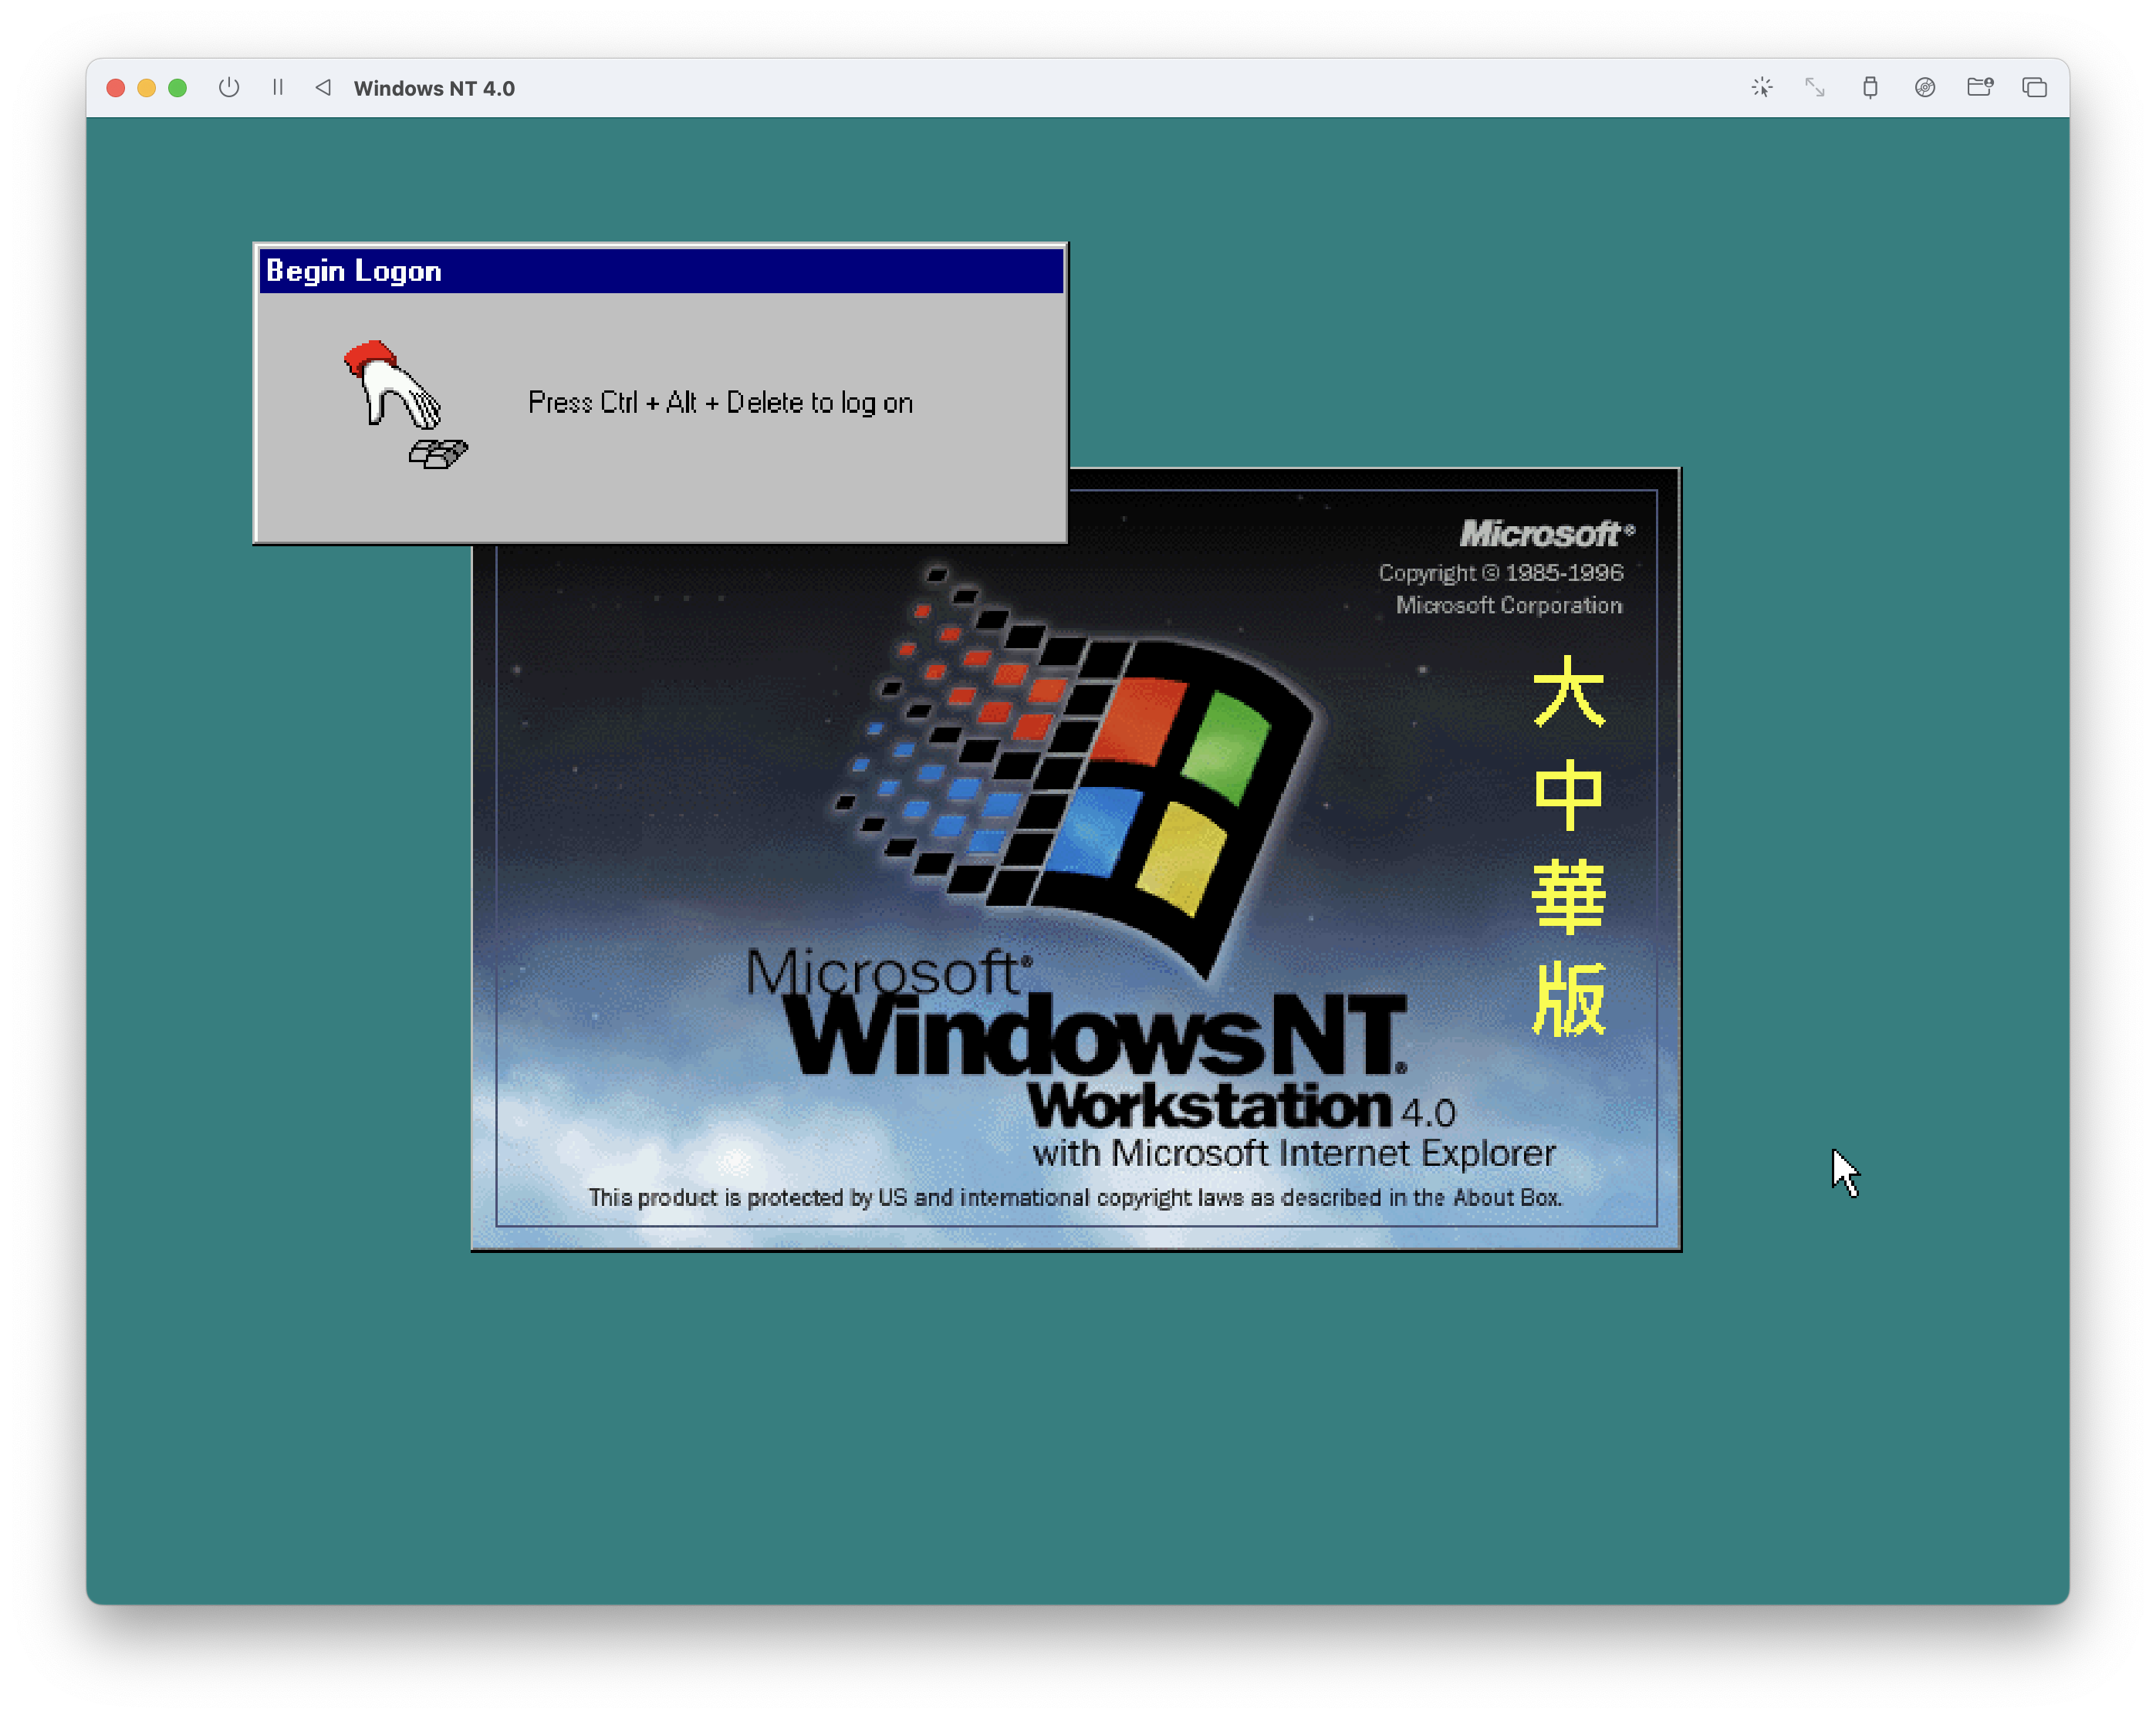Minimize using the yellow traffic light
The height and width of the screenshot is (1719, 2156).
(x=147, y=88)
